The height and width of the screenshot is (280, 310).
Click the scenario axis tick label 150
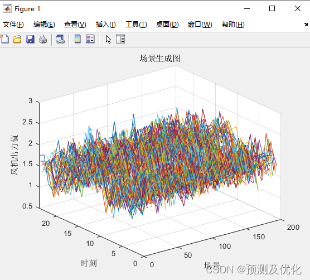[x=259, y=236]
